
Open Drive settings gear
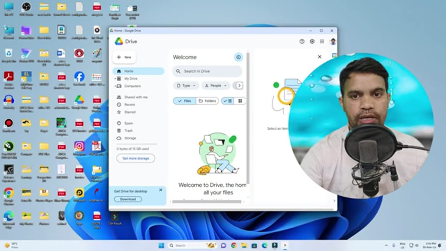click(x=312, y=41)
